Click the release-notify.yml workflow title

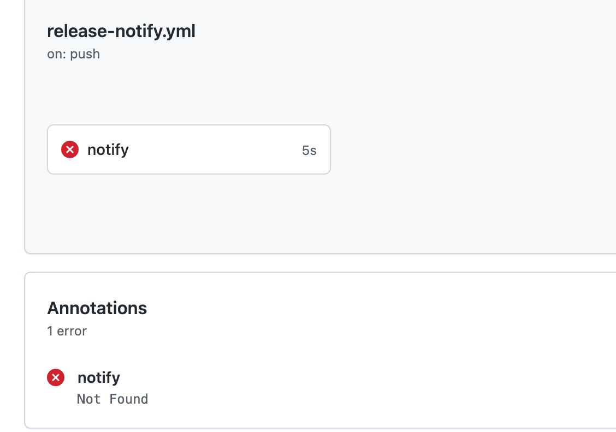pyautogui.click(x=121, y=32)
